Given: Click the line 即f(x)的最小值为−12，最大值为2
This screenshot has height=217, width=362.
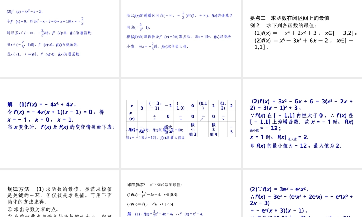Looking at the screenshot, I should [296, 145].
